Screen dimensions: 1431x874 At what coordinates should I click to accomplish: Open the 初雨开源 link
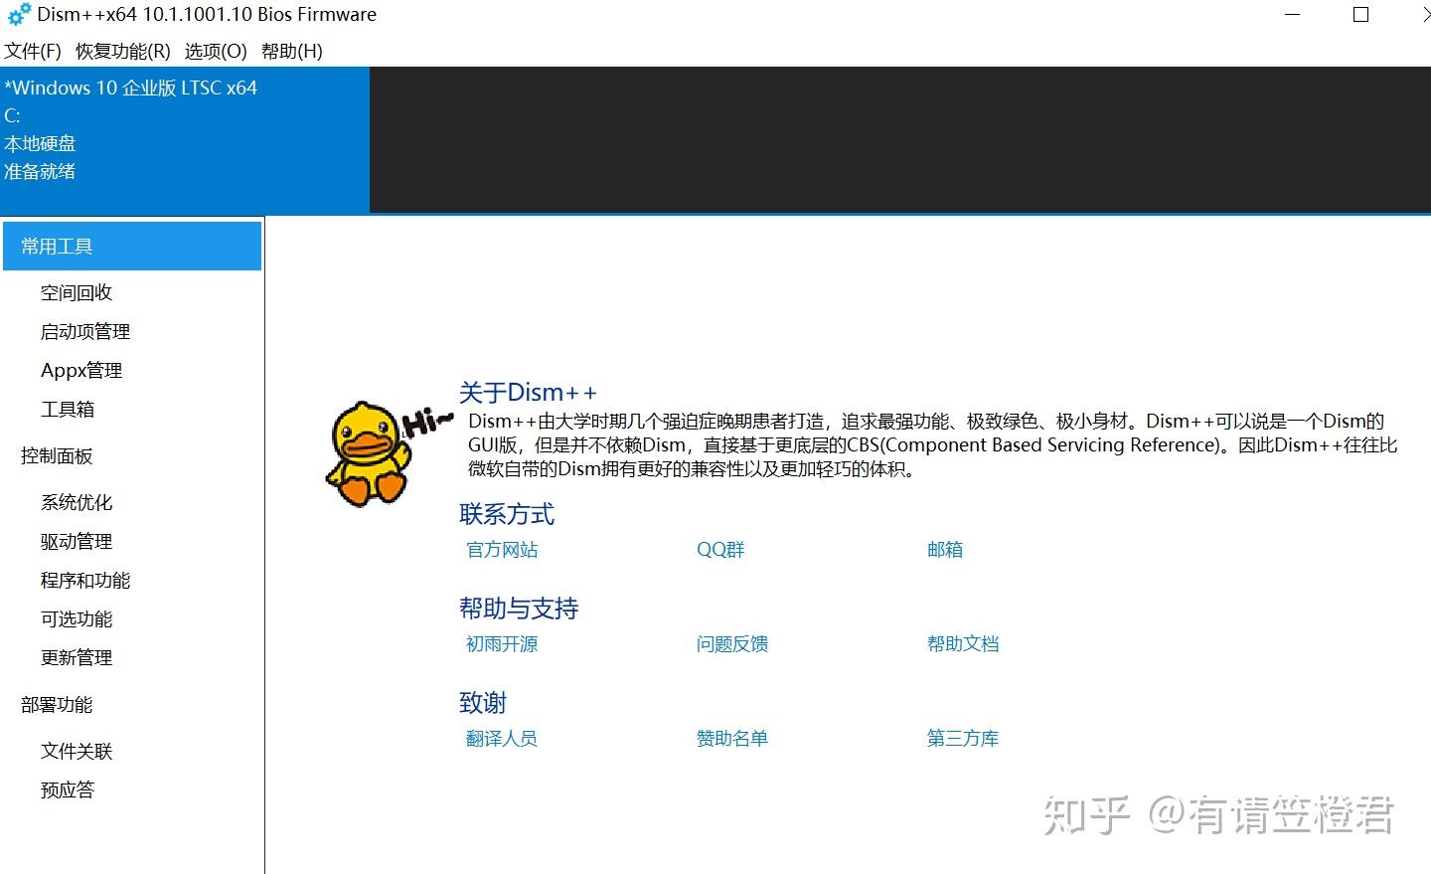(502, 643)
